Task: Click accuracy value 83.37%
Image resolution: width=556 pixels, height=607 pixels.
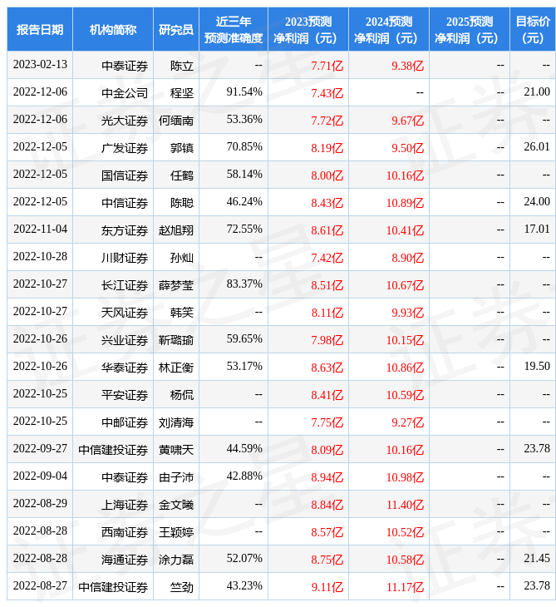Action: [244, 284]
